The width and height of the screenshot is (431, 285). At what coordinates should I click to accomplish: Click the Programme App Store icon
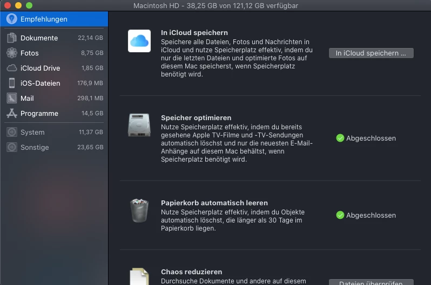click(x=11, y=113)
